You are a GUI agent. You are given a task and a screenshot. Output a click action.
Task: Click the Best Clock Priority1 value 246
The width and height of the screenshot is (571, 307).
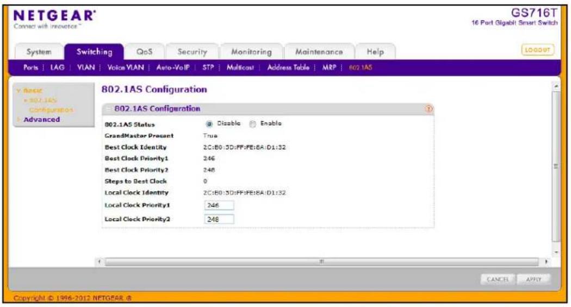pos(209,158)
